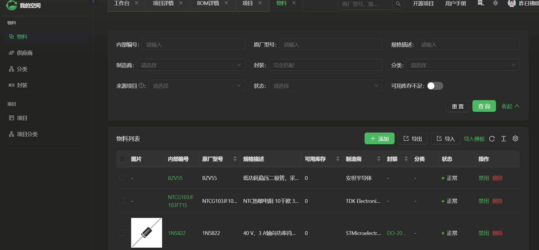Image resolution: width=539 pixels, height=250 pixels.
Task: Tick the select-all checkbox in the table header
Action: tap(122, 159)
